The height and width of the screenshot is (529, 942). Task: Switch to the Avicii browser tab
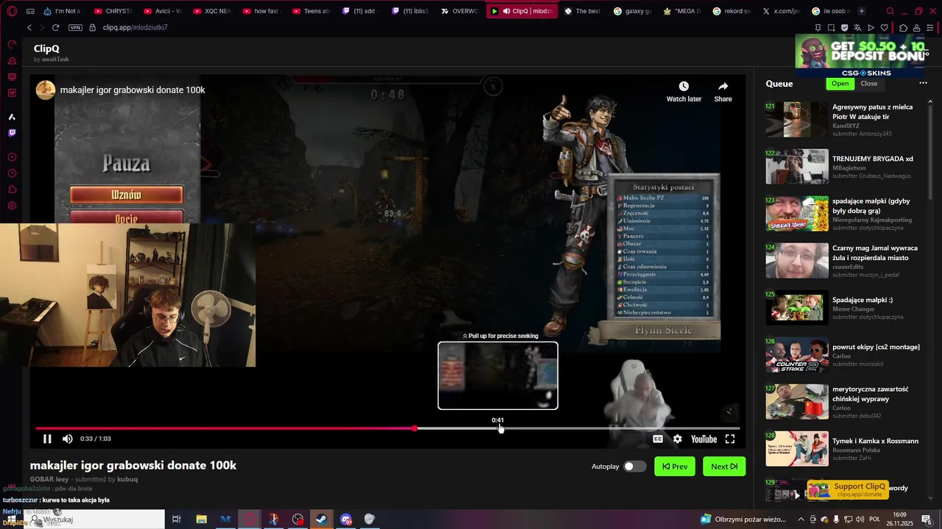click(163, 11)
